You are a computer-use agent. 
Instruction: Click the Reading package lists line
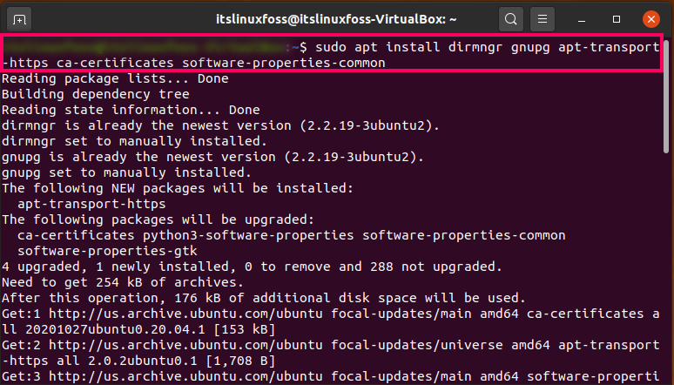coord(115,78)
